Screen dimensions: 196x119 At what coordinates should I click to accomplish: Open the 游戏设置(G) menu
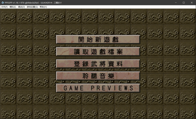tap(32, 7)
